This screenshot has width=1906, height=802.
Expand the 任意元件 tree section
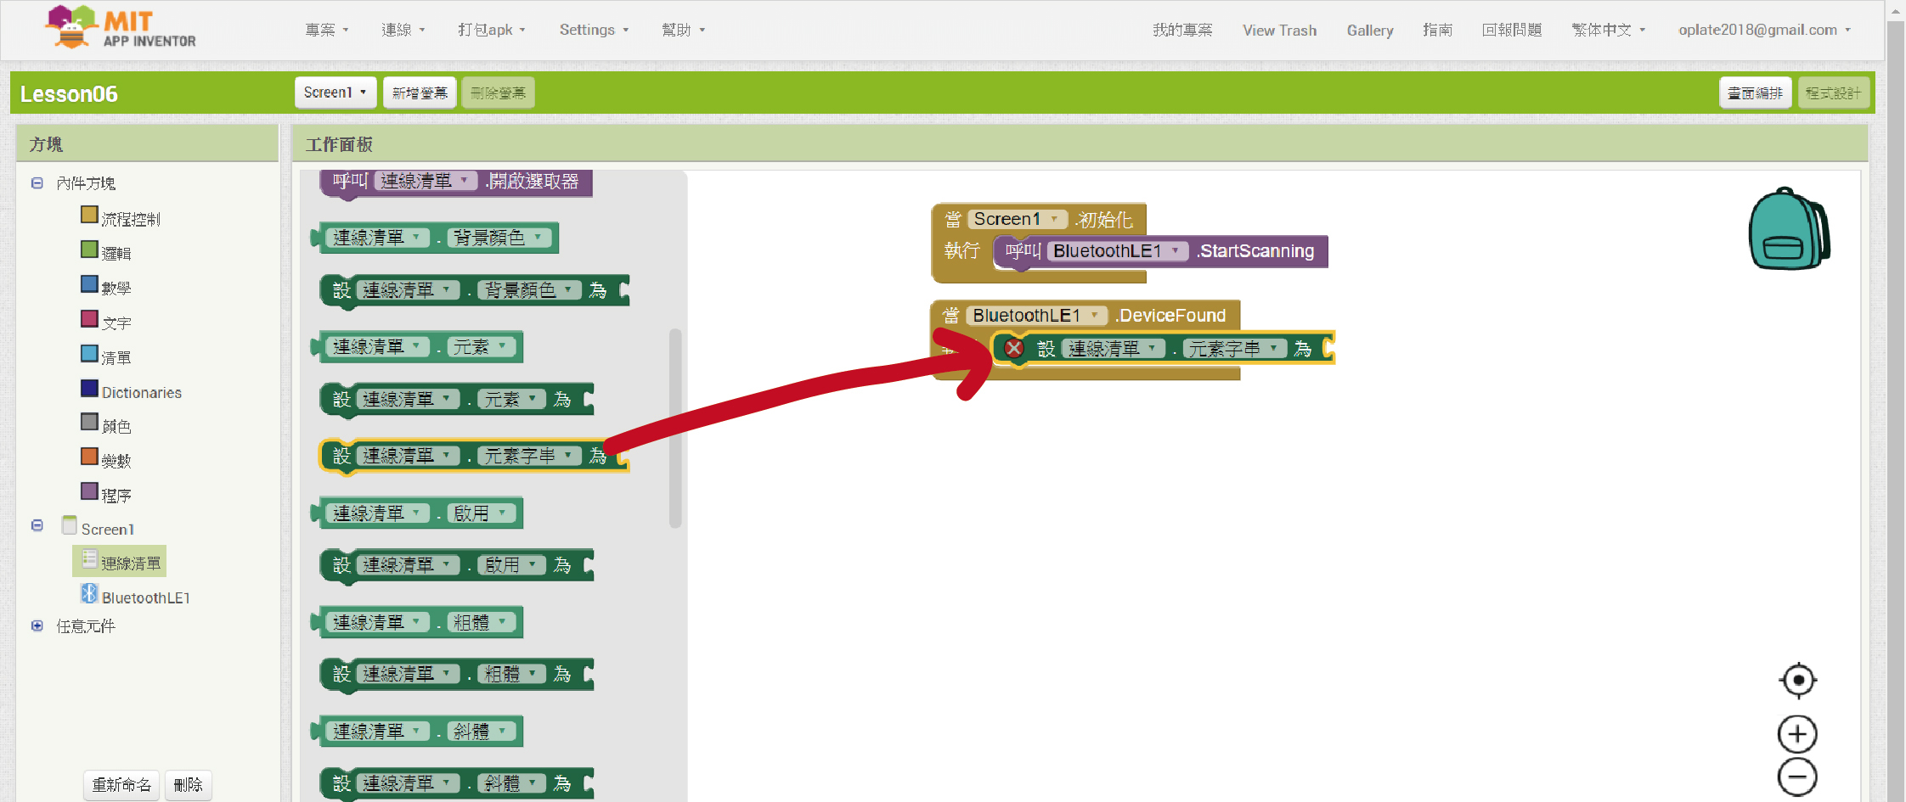pos(37,626)
